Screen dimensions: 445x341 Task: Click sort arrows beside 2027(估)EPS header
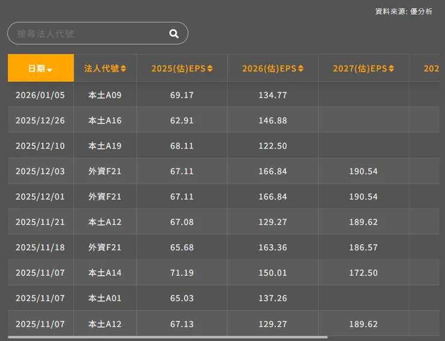coord(391,69)
